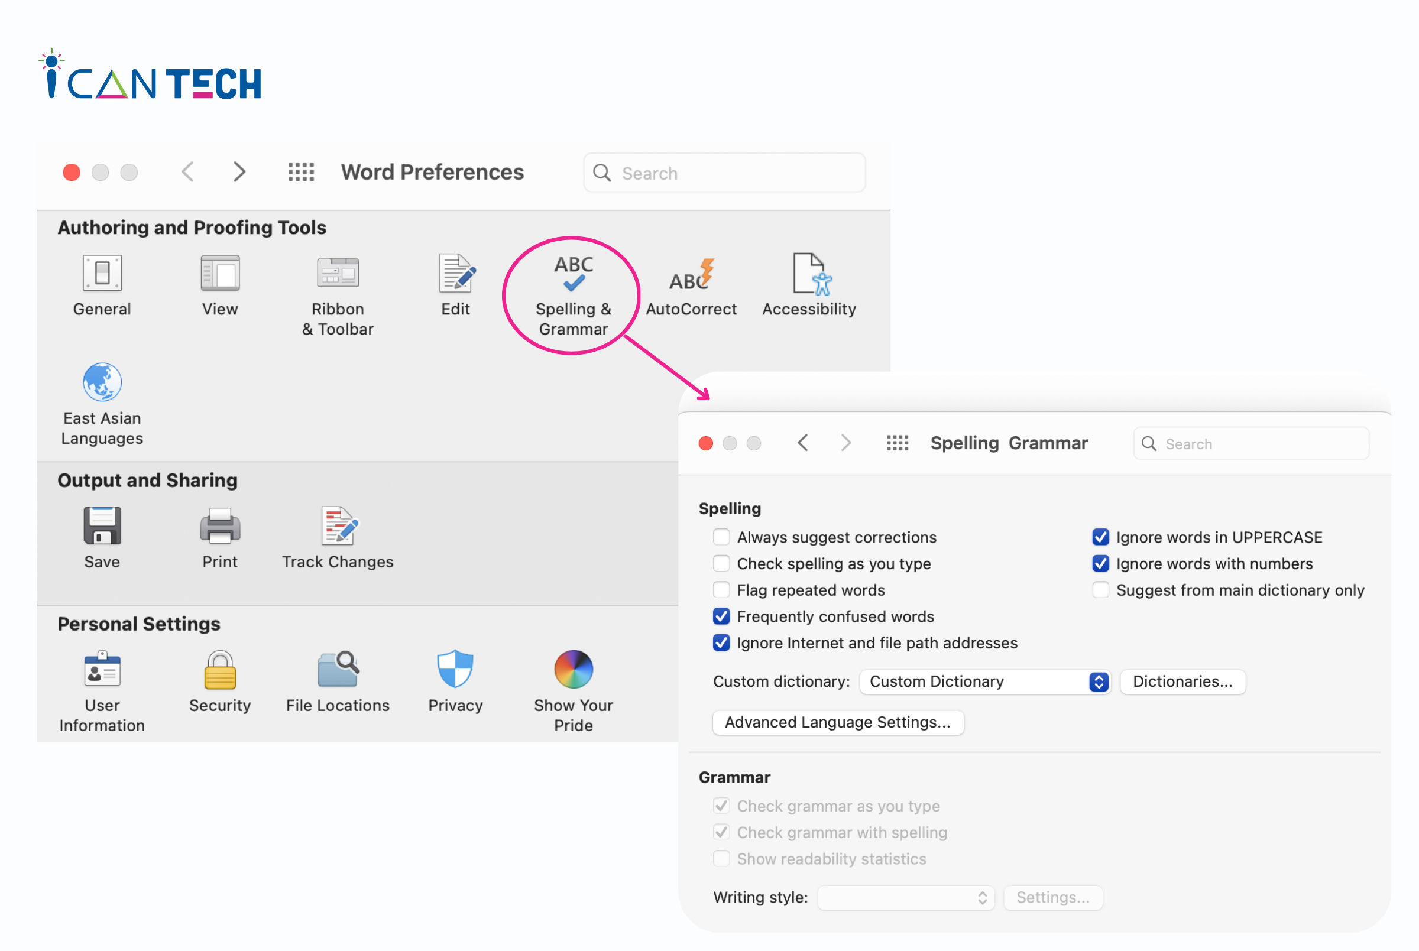The image size is (1419, 951).
Task: Enable Check spelling as you type
Action: [x=721, y=564]
